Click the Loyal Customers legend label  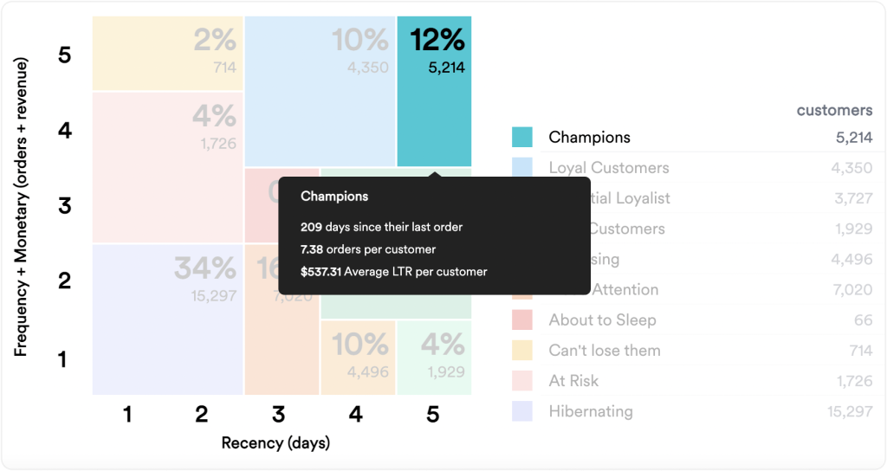click(609, 168)
